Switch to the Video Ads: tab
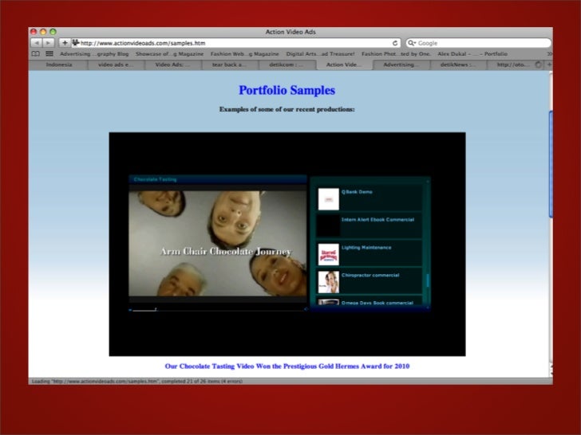This screenshot has width=581, height=435. click(173, 65)
